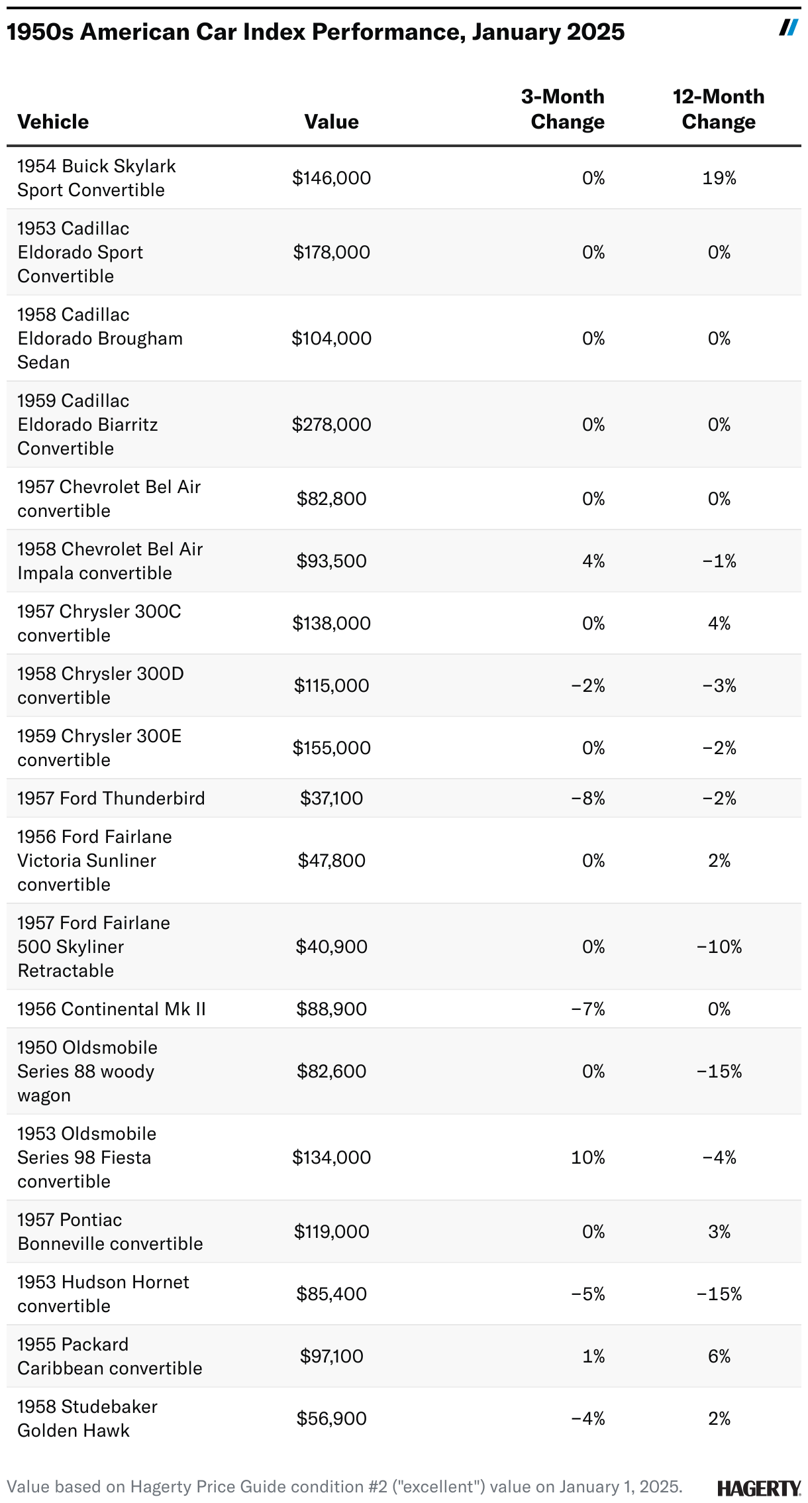Click the 1953 Hudson Hornet convertible name
This screenshot has height=1503, width=808.
pos(103,1294)
